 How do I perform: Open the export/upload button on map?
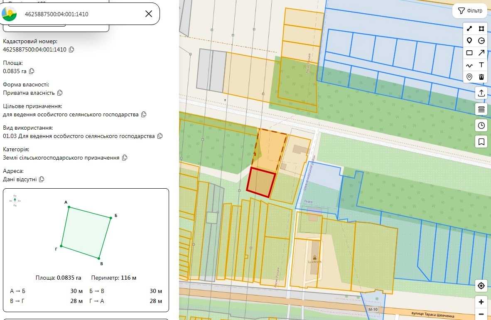coord(481,93)
